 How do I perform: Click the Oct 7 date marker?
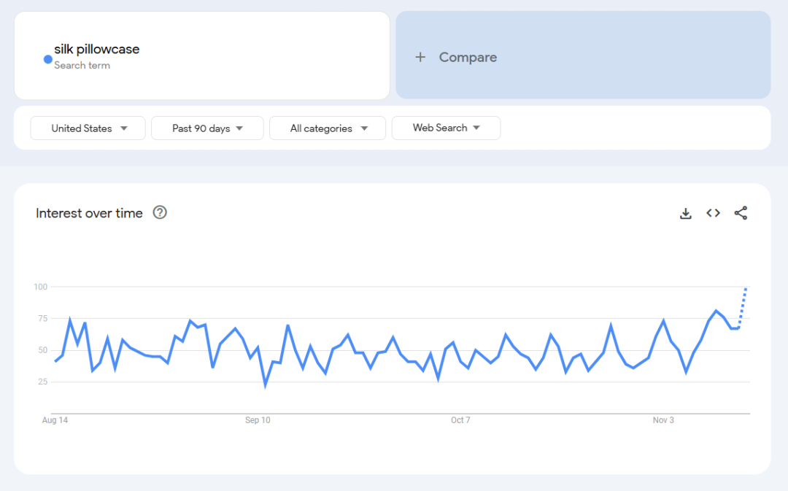(x=460, y=420)
